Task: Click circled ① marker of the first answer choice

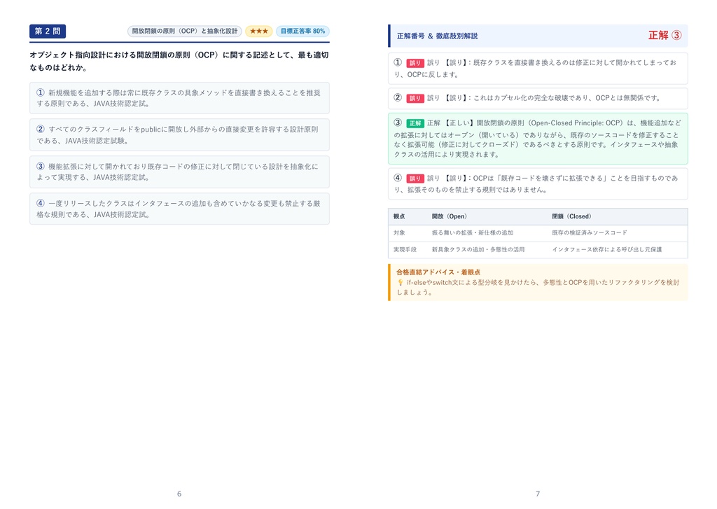Action: pyautogui.click(x=41, y=92)
